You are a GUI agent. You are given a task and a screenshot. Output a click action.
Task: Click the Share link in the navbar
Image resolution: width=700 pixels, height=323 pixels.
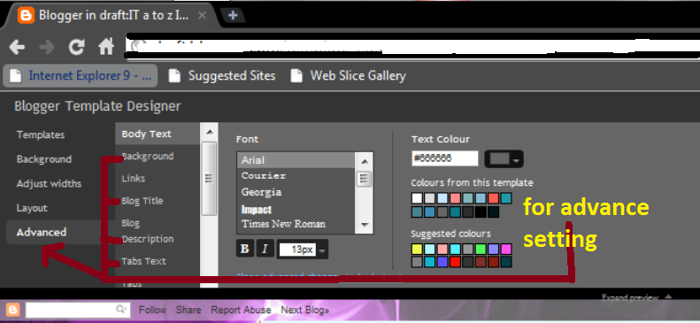coord(188,310)
